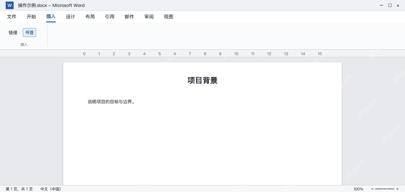Image resolution: width=405 pixels, height=192 pixels.
Task: Click the 书签 bookmark button
Action: [29, 33]
